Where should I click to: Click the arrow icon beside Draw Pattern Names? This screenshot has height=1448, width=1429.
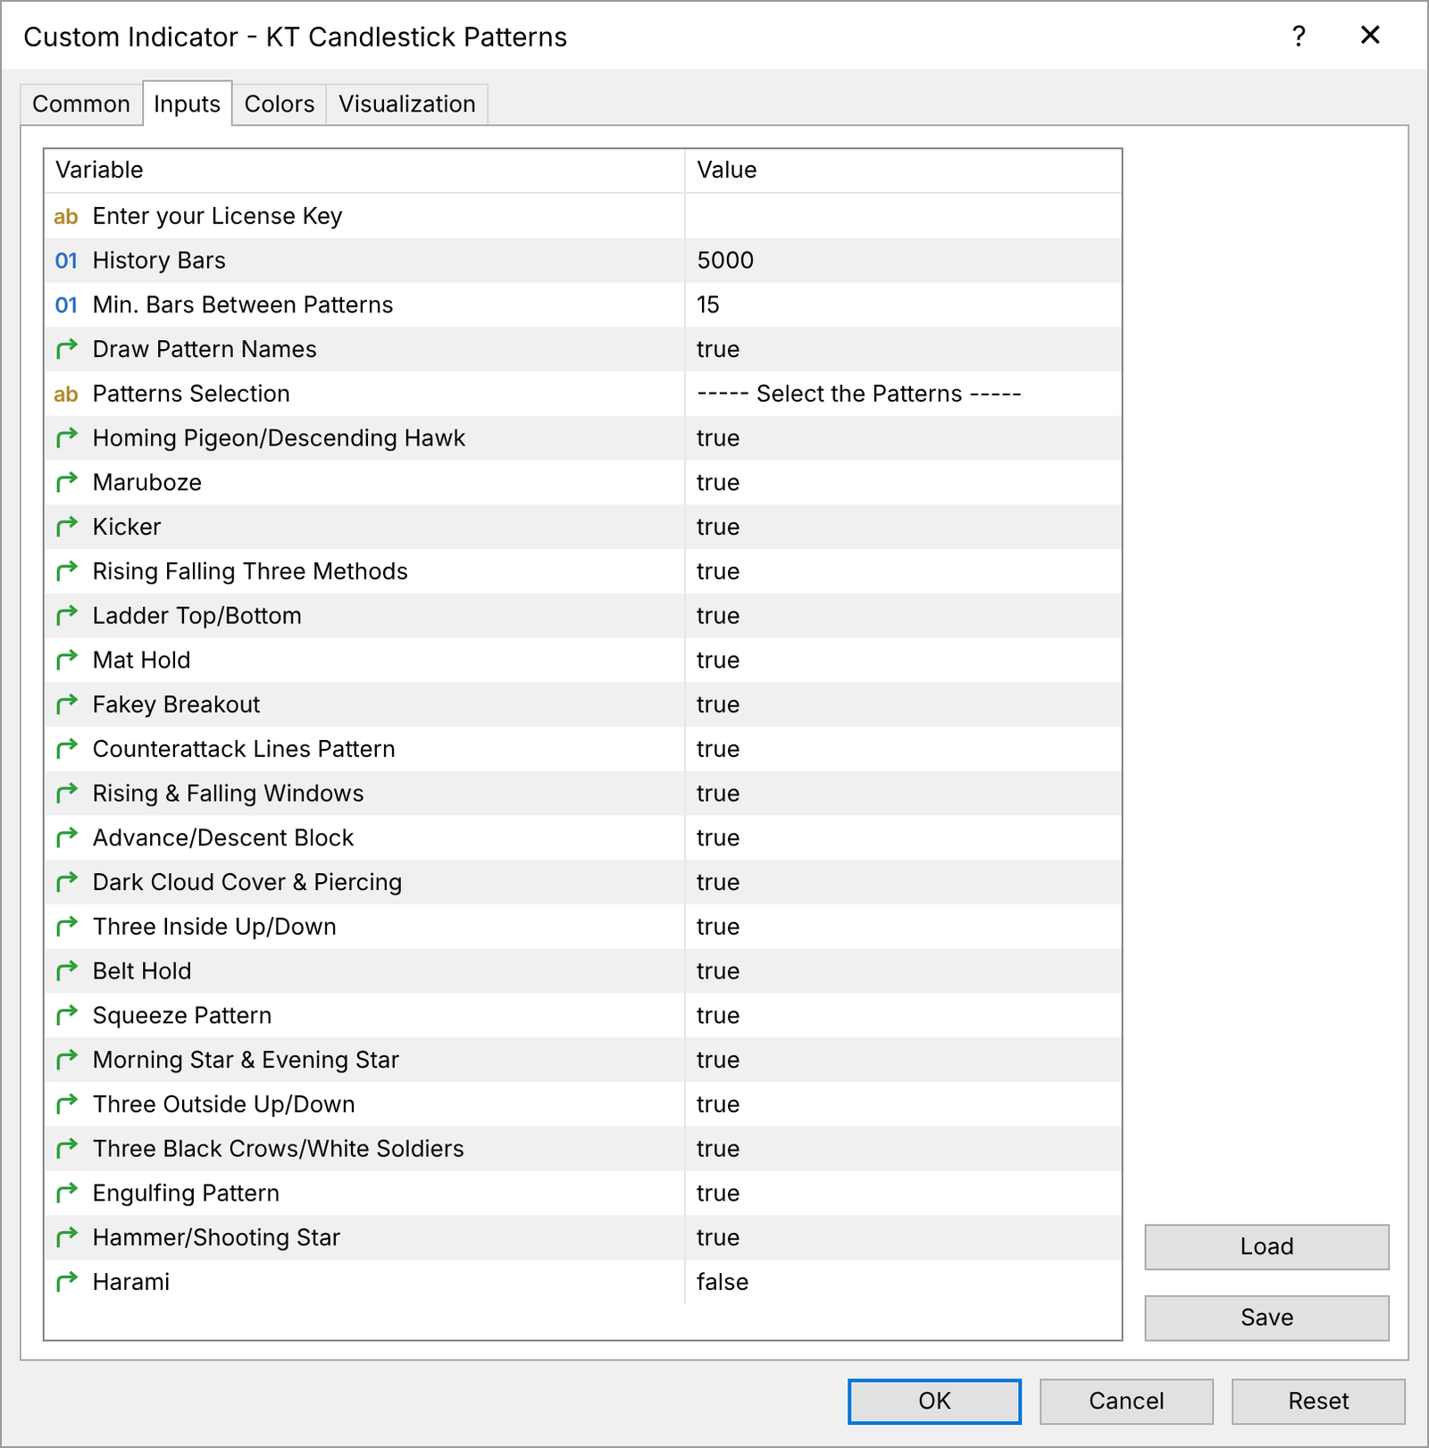67,350
